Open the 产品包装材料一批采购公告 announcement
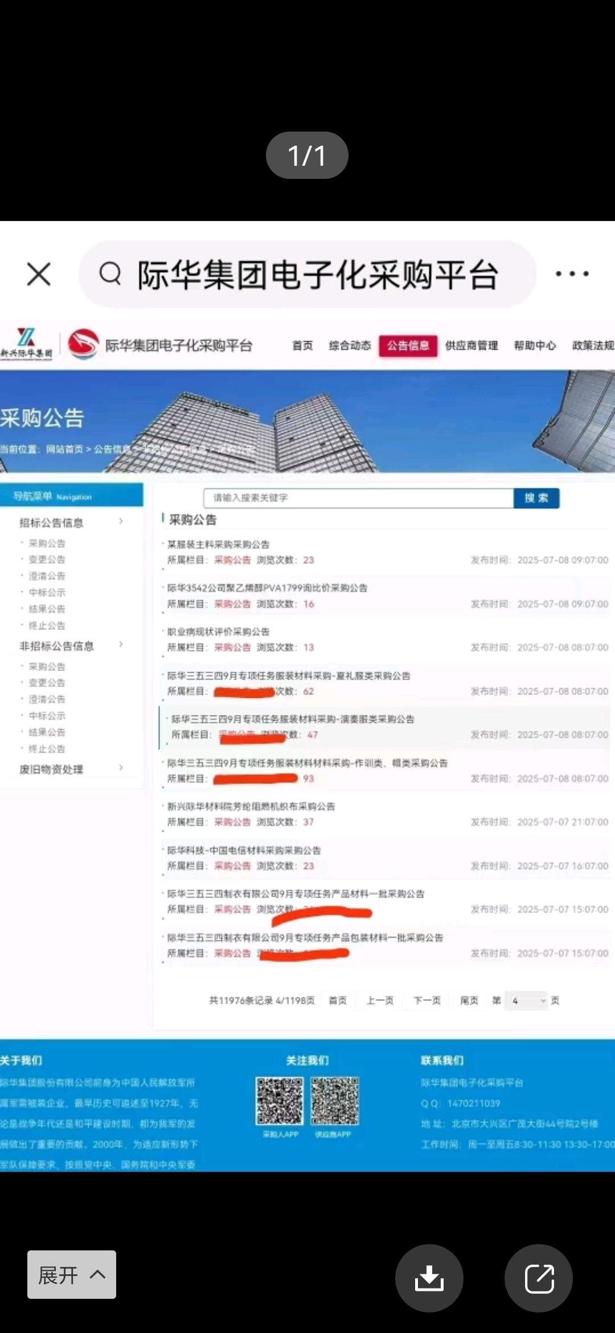 [305, 938]
